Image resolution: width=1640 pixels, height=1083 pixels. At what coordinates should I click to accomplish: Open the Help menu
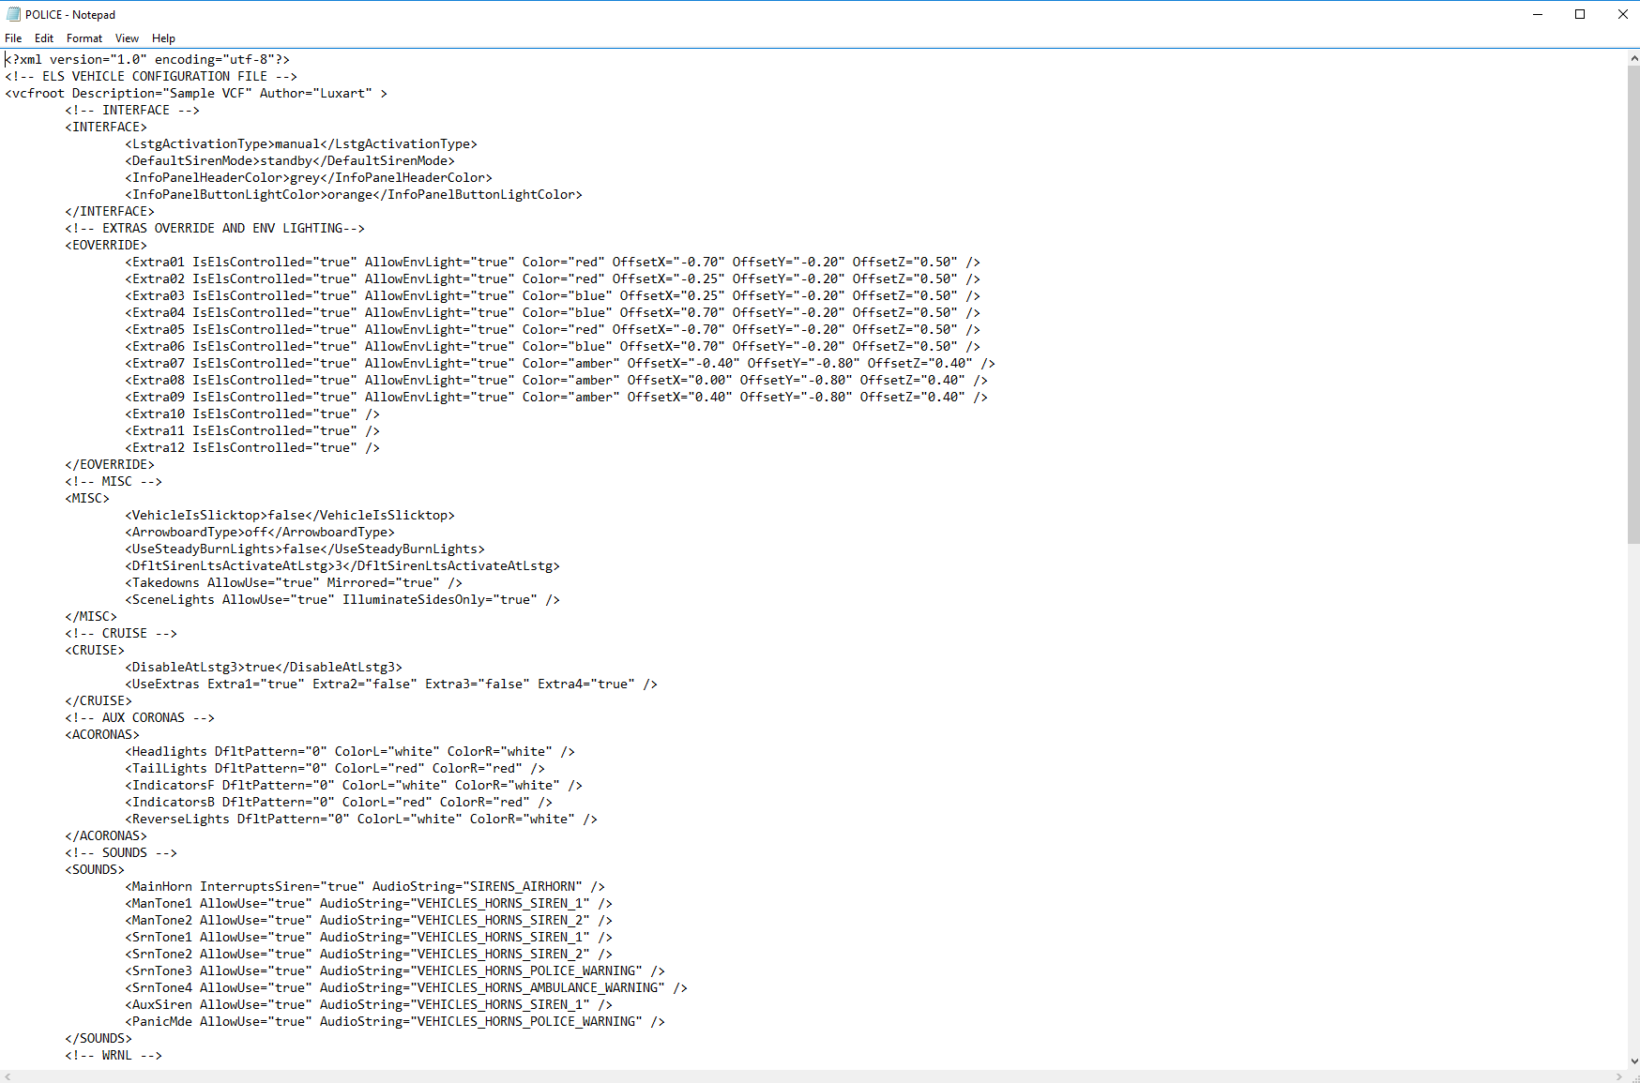tap(164, 38)
